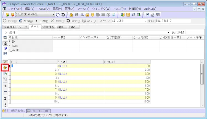
Task: Select the F_VALUE cell showing 1000
Action: click(127, 101)
